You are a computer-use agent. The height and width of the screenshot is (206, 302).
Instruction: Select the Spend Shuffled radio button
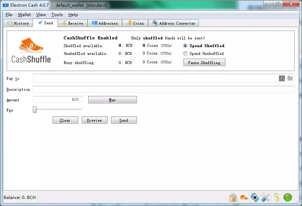(x=185, y=46)
